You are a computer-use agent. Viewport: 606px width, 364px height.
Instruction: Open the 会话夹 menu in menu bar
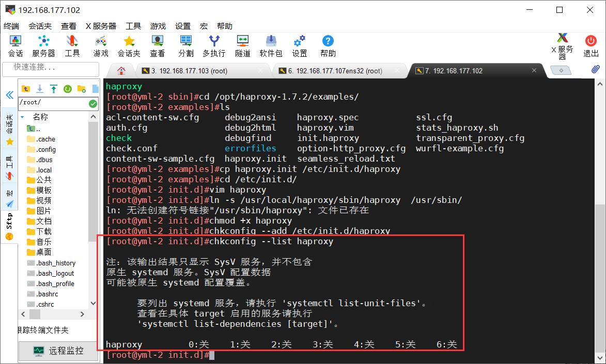coord(40,26)
